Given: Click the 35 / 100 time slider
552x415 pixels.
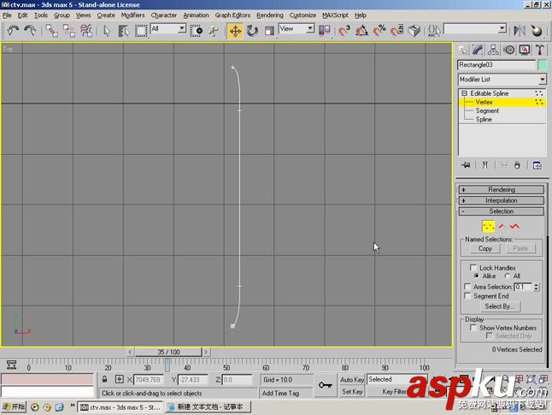Looking at the screenshot, I should (168, 352).
